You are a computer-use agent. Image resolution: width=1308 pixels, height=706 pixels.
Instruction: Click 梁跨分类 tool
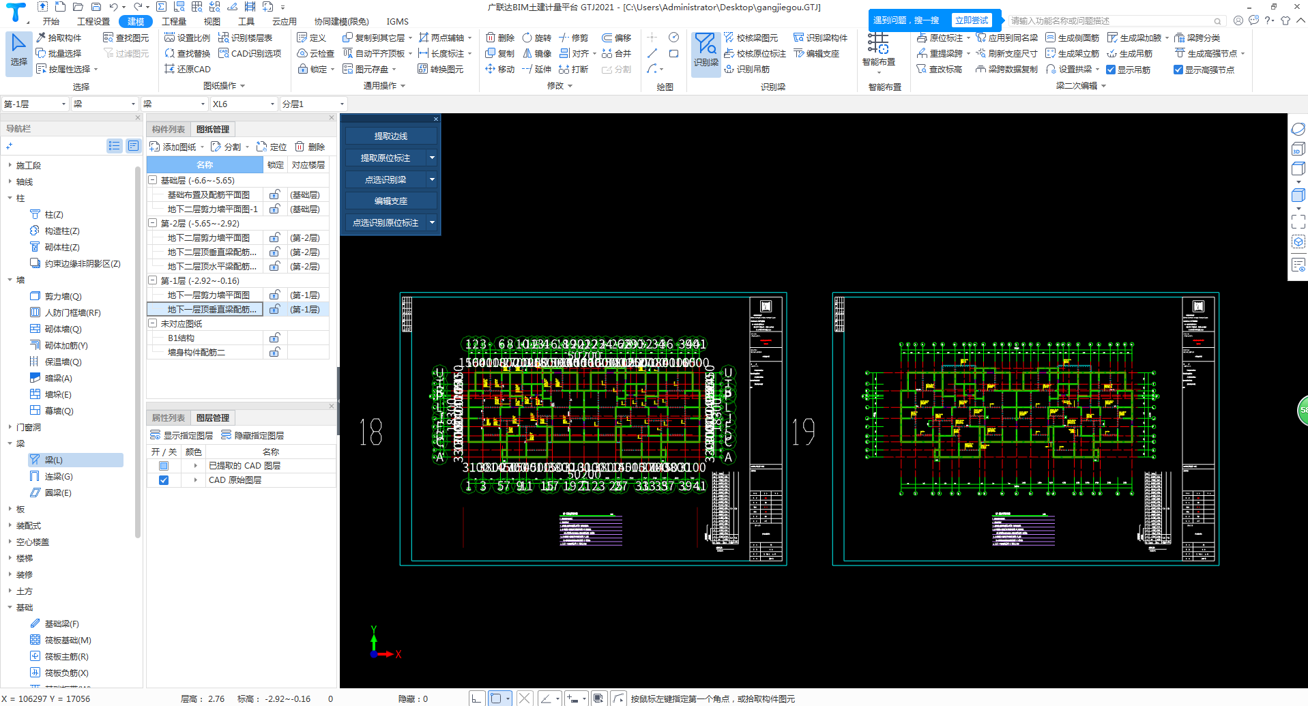[1197, 38]
